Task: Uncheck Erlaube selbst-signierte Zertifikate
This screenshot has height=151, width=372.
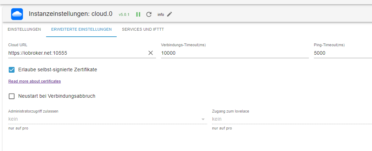Action: point(12,70)
